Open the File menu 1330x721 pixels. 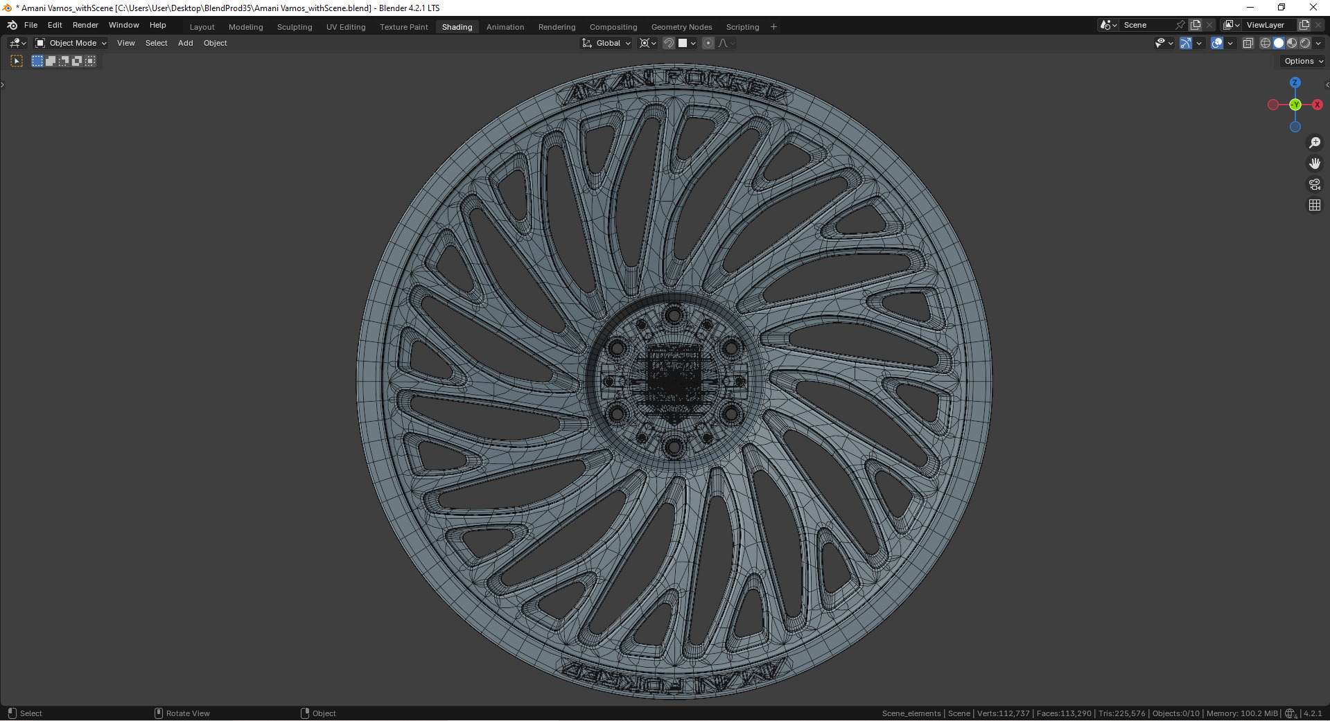point(31,25)
